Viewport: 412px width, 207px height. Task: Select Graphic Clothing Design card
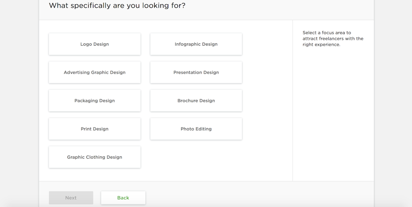click(94, 157)
